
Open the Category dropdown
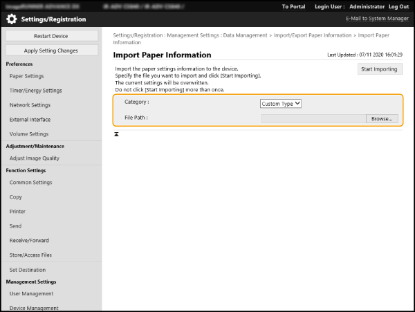click(281, 103)
